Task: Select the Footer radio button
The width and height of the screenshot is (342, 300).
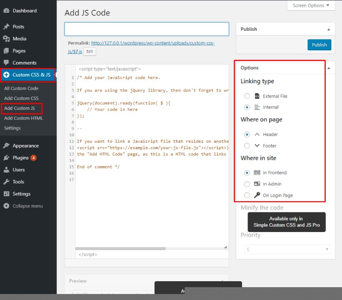Action: pyautogui.click(x=247, y=146)
